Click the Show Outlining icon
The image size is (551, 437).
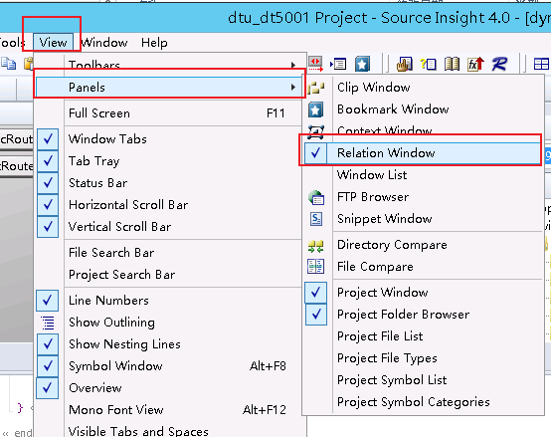click(48, 323)
